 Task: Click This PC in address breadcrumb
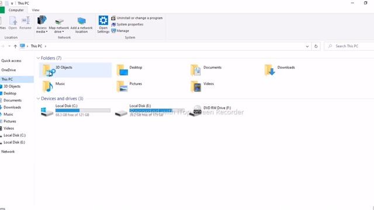[36, 46]
